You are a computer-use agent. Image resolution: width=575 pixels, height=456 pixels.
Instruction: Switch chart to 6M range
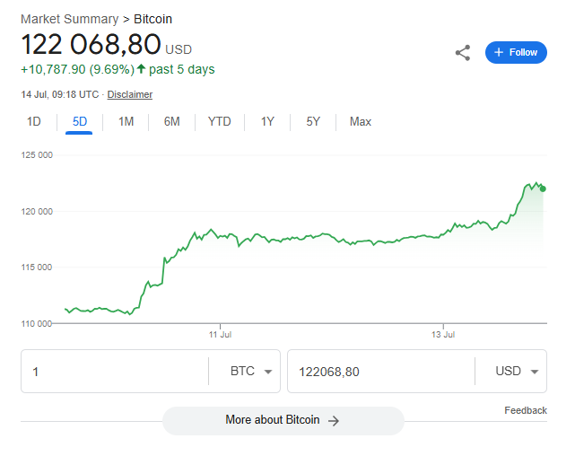(x=171, y=121)
